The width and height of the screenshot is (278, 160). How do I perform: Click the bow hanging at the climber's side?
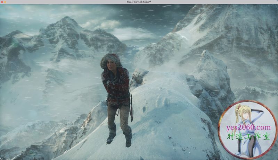pyautogui.click(x=131, y=107)
